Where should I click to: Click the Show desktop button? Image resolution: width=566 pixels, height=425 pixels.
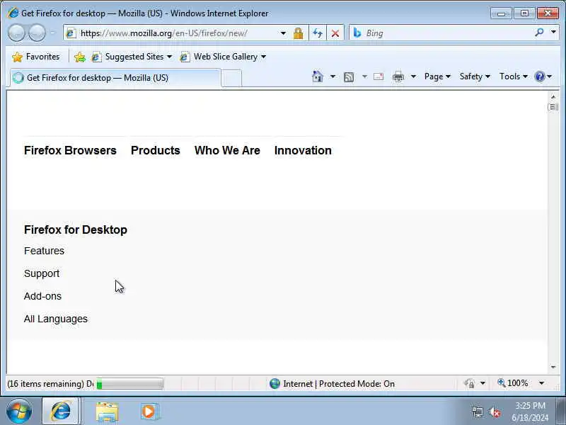coord(561,412)
